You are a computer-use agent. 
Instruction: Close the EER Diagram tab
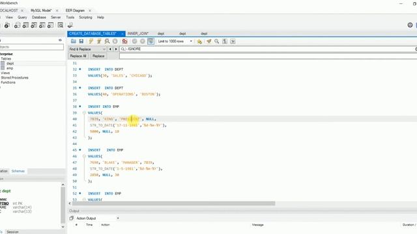click(90, 10)
